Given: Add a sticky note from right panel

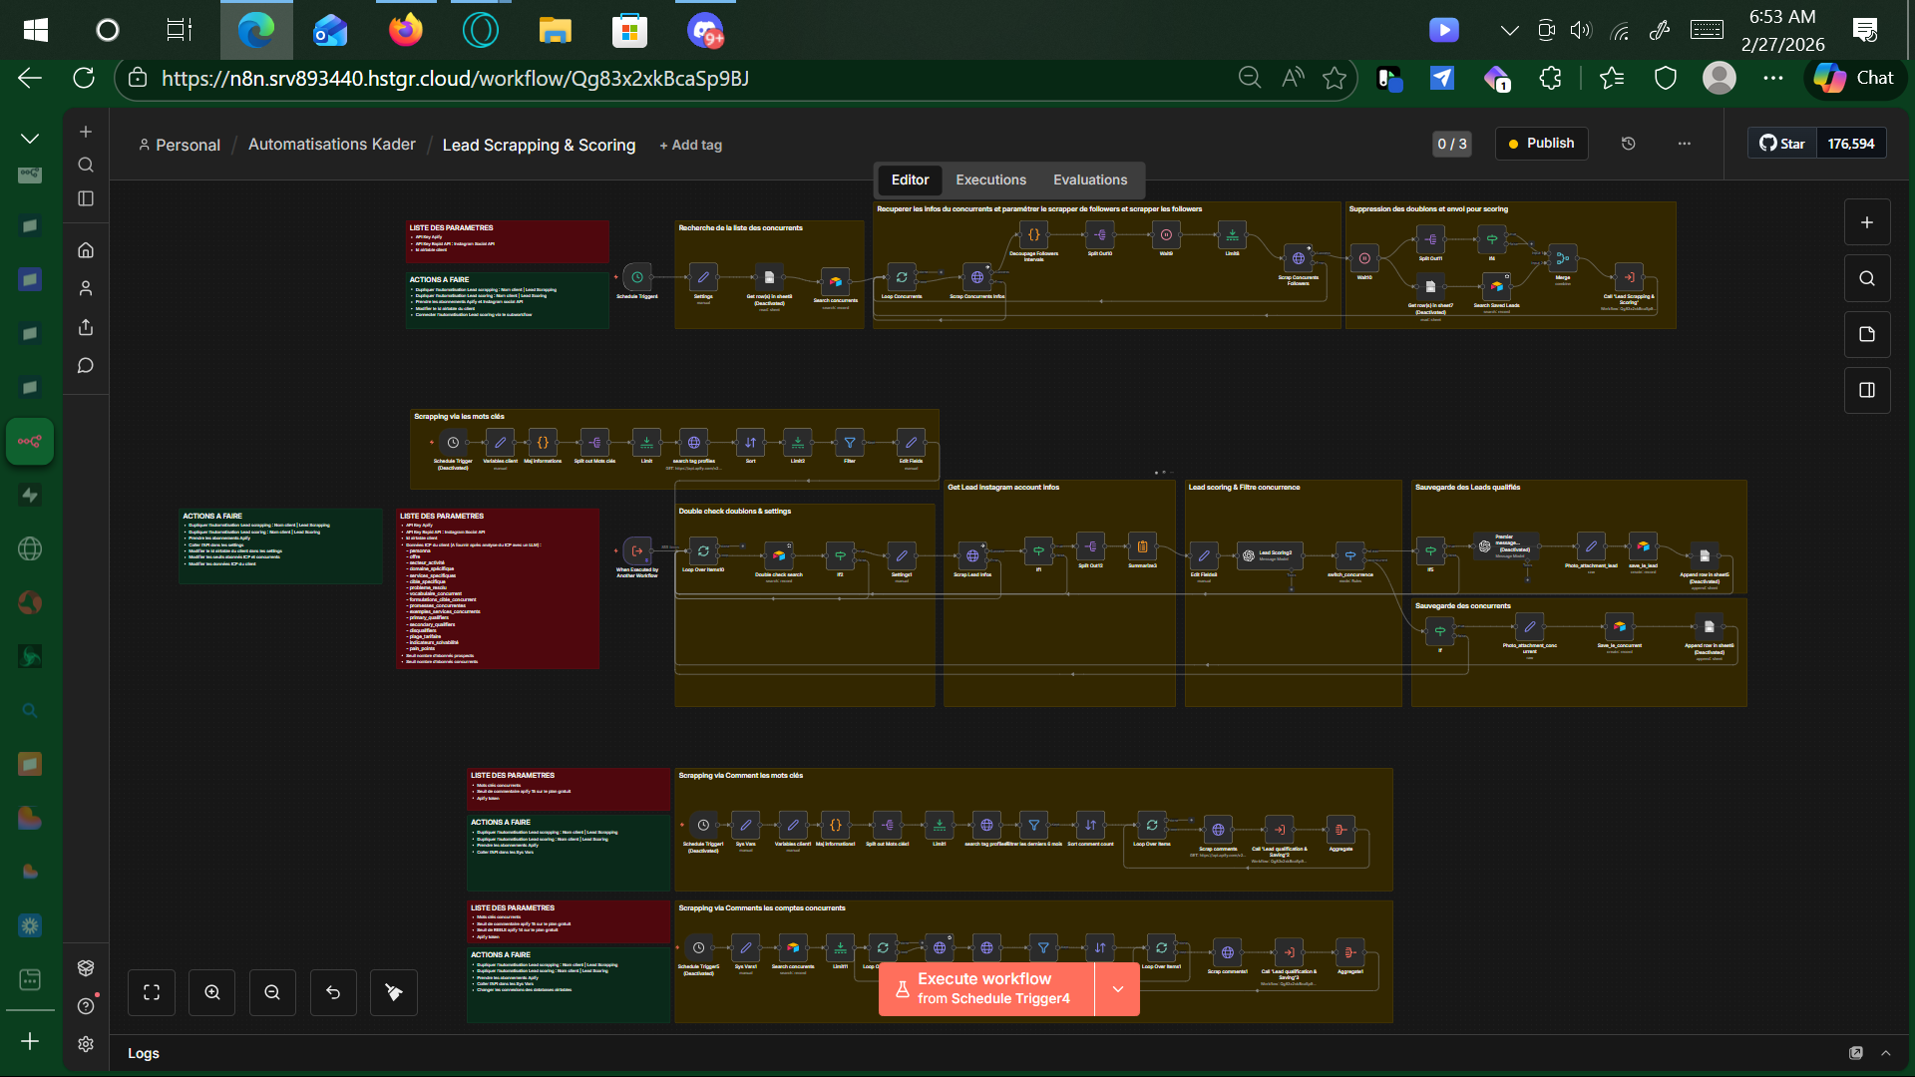Looking at the screenshot, I should [x=1867, y=334].
